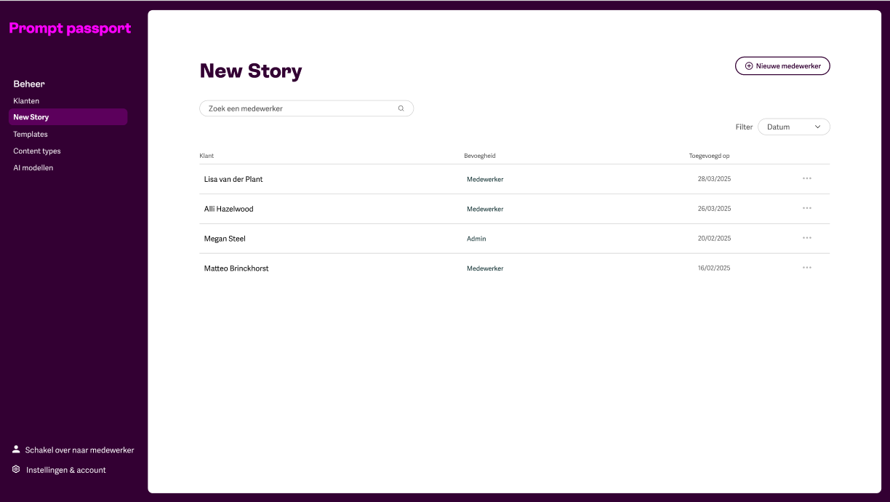The image size is (890, 502).
Task: Expand the Datum filter dropdown
Action: point(793,127)
